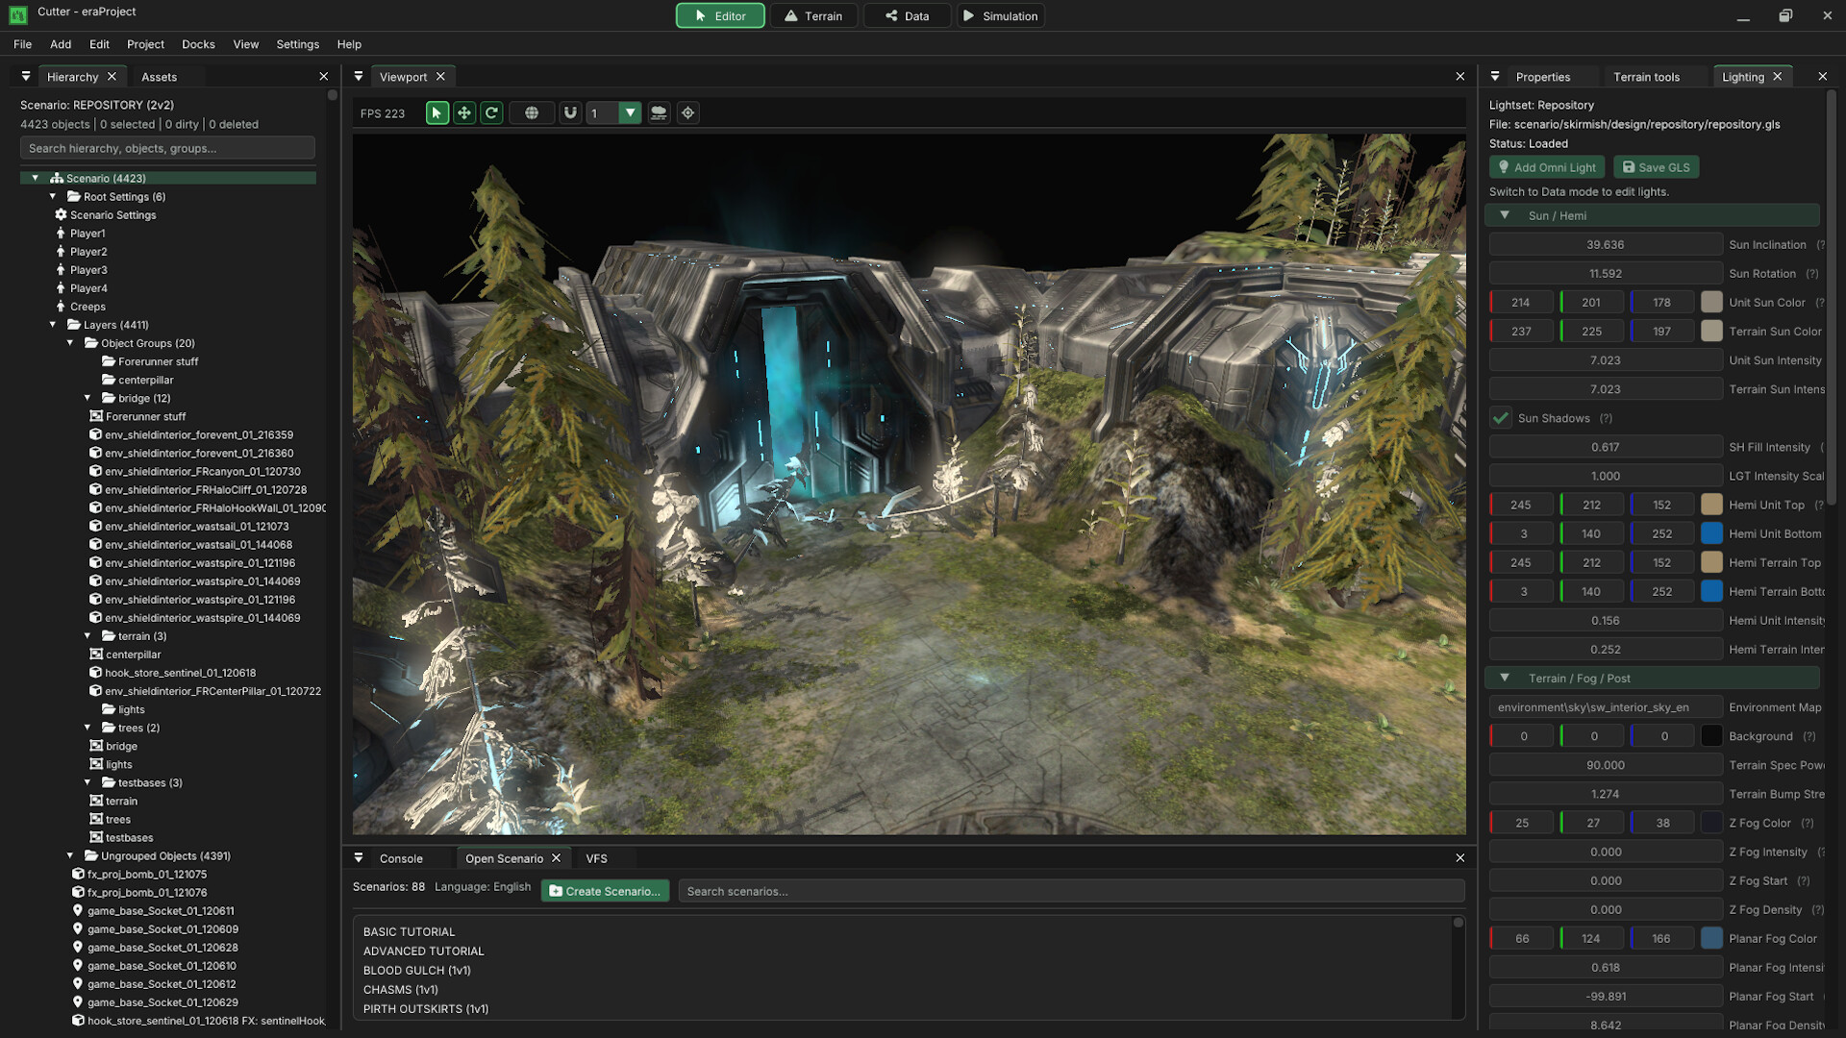Activate the Rotate tool in viewport toolbar
The image size is (1846, 1038).
coord(491,112)
